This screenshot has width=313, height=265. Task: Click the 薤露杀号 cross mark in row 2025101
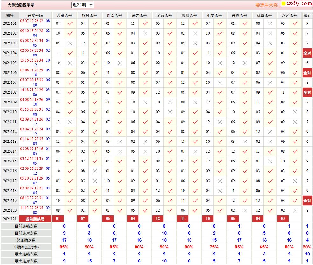click(x=270, y=23)
